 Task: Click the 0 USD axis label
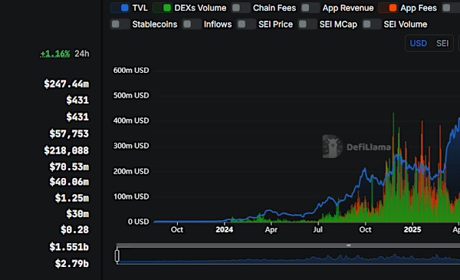(x=138, y=222)
